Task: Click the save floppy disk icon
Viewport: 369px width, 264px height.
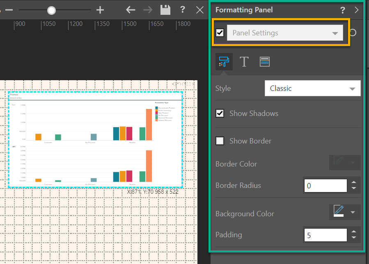Action: pos(165,10)
